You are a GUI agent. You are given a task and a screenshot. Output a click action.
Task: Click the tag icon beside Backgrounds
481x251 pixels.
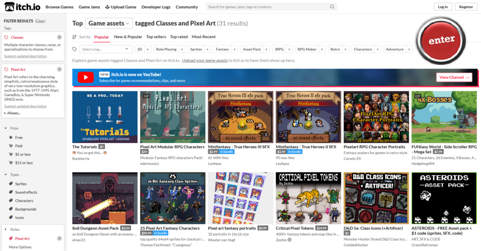coord(11,209)
